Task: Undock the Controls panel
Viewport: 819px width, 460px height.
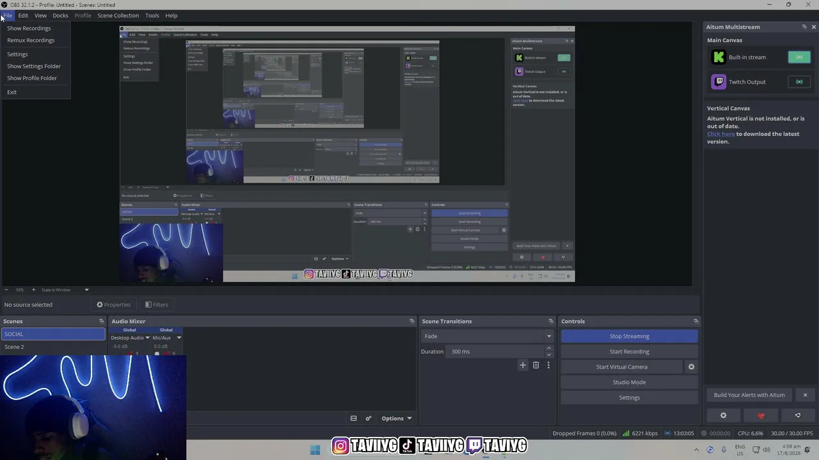Action: click(x=696, y=321)
